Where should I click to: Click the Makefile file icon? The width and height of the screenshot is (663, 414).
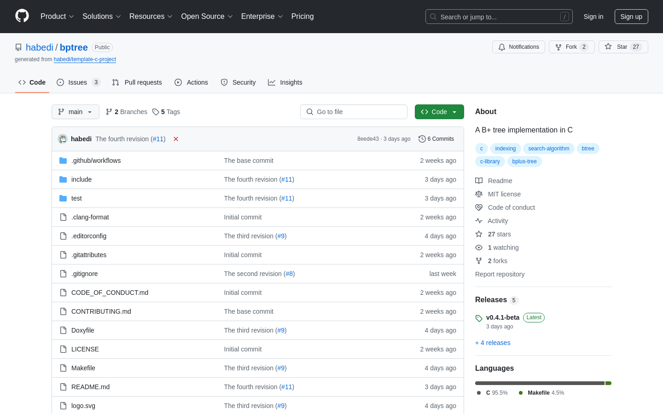click(x=63, y=368)
